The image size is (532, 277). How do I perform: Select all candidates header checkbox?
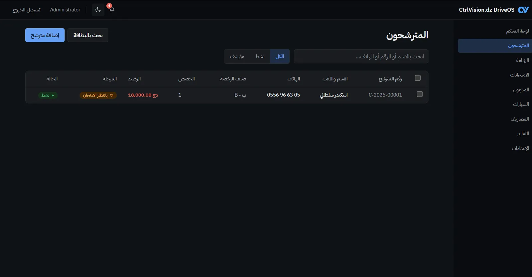418,78
